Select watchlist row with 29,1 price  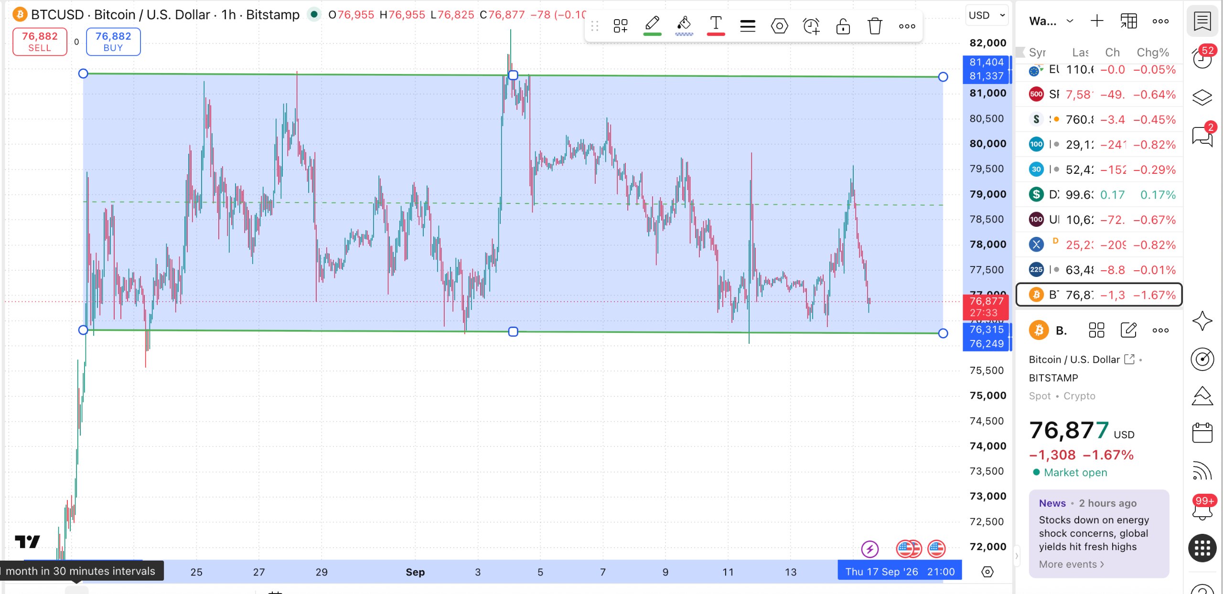(1099, 144)
